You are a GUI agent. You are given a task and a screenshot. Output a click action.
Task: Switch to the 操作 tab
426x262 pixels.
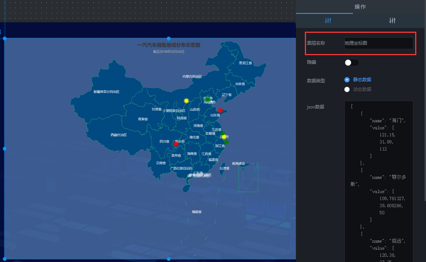(x=360, y=7)
